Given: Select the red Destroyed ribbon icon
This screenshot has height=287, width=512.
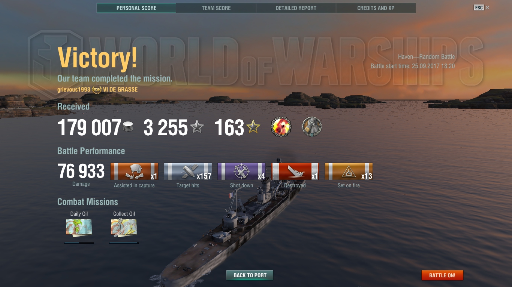Looking at the screenshot, I should 295,172.
